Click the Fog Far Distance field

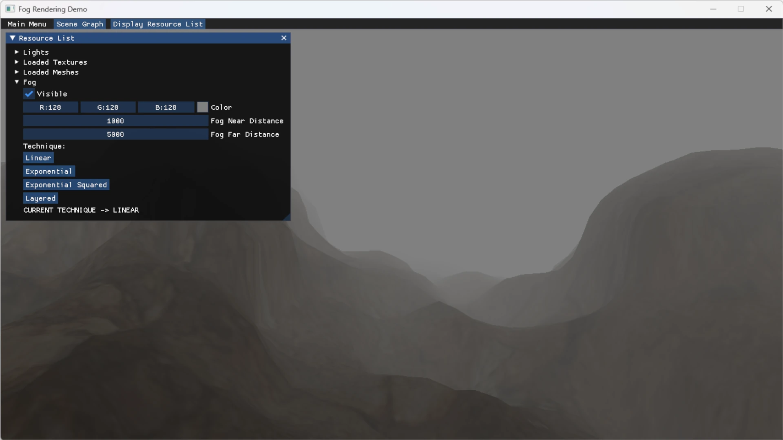[115, 134]
